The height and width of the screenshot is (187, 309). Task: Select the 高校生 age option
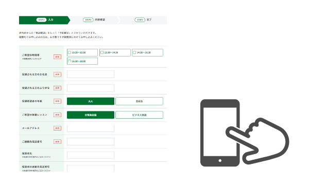coord(139,101)
